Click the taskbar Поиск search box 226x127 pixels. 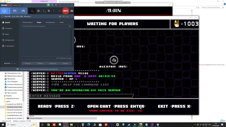click(23, 125)
